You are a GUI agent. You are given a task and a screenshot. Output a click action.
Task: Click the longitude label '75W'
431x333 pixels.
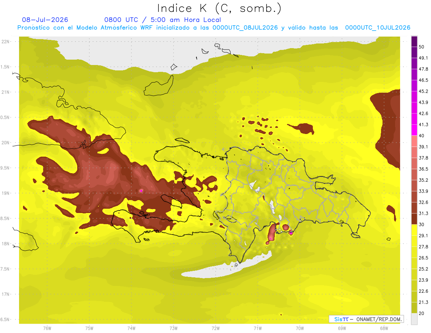tap(89, 328)
